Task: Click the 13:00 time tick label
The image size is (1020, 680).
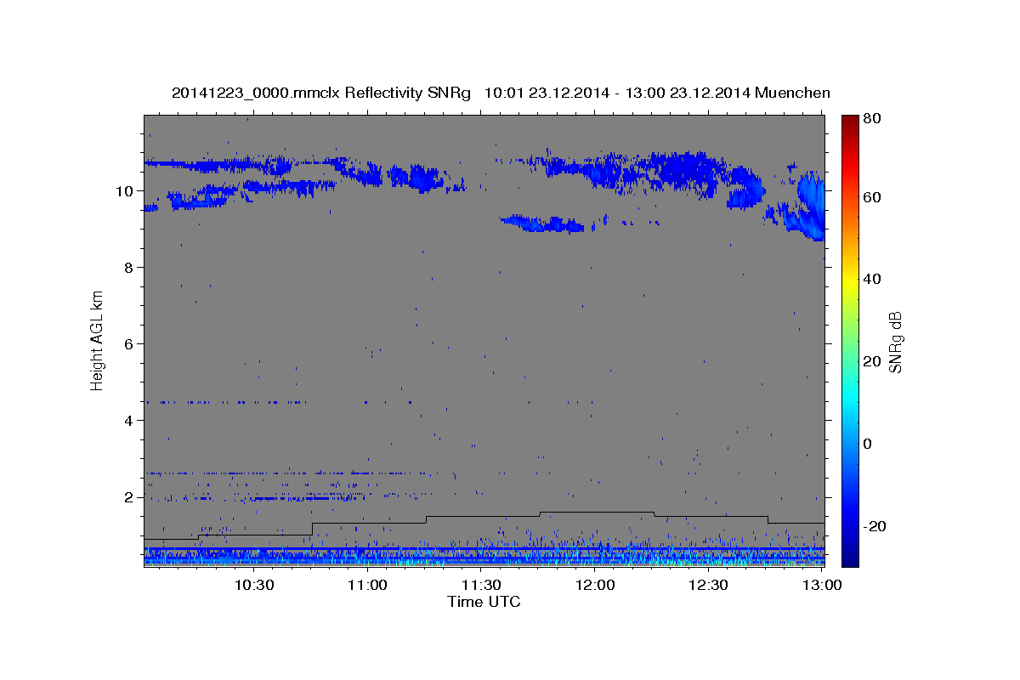Action: tap(821, 585)
